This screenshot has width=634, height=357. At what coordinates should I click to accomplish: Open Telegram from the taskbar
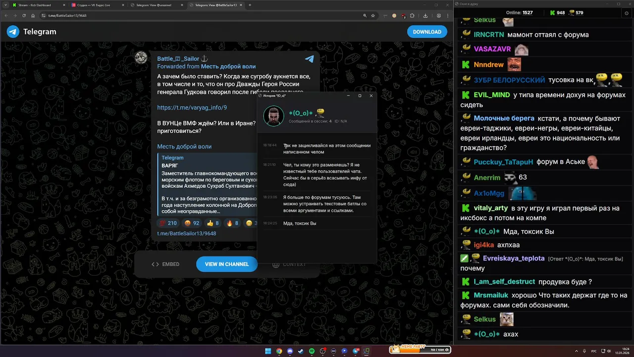(x=356, y=351)
